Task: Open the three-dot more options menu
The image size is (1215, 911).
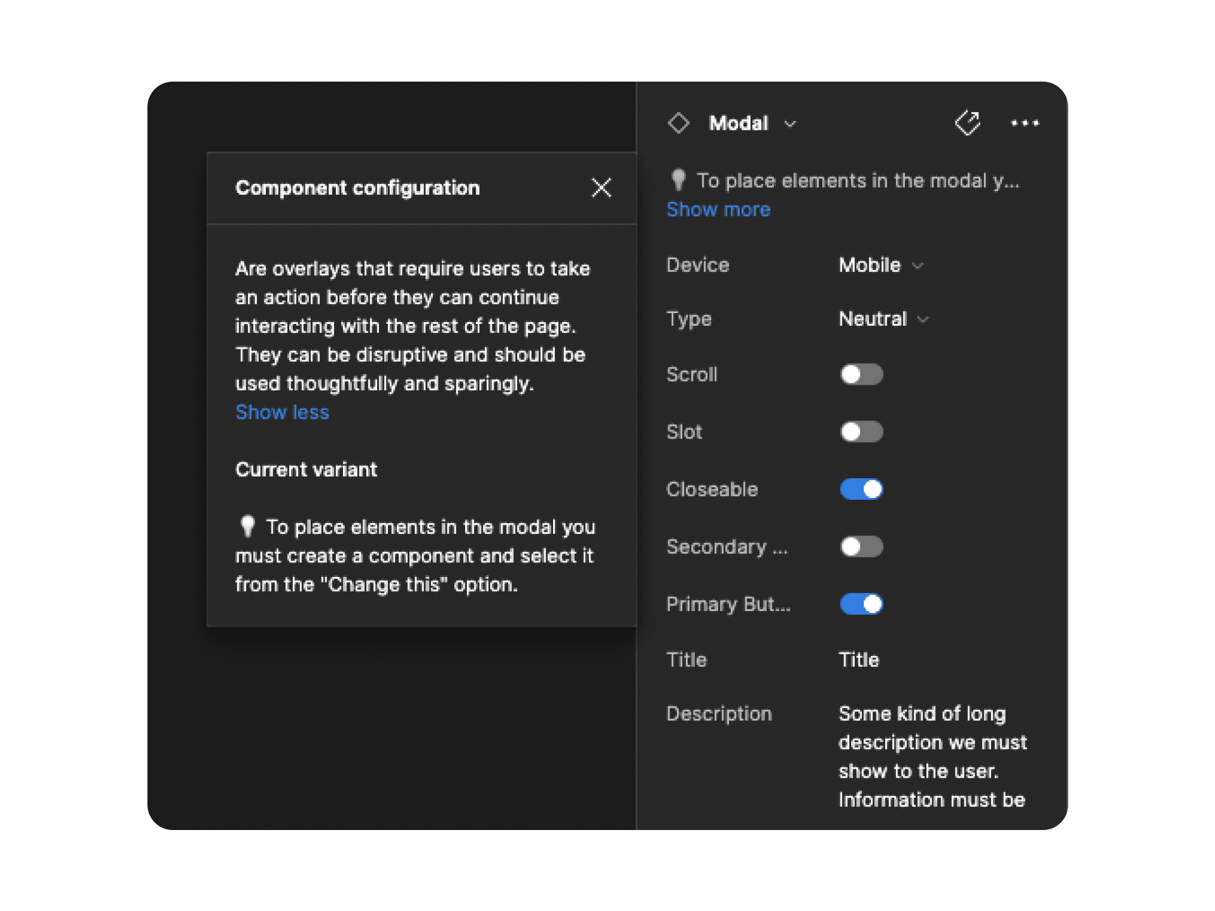Action: (1025, 123)
